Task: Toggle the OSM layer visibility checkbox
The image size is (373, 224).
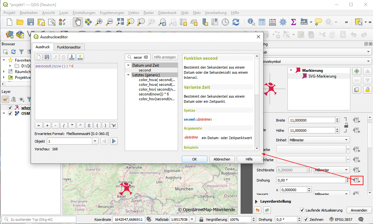Action: coord(10,114)
